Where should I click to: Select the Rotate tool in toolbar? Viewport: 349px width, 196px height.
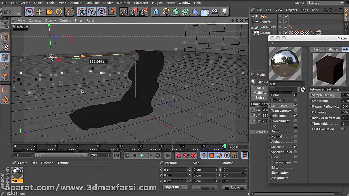[x=59, y=12]
